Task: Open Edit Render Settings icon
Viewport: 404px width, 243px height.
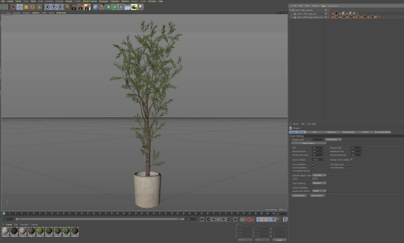Action: point(88,7)
